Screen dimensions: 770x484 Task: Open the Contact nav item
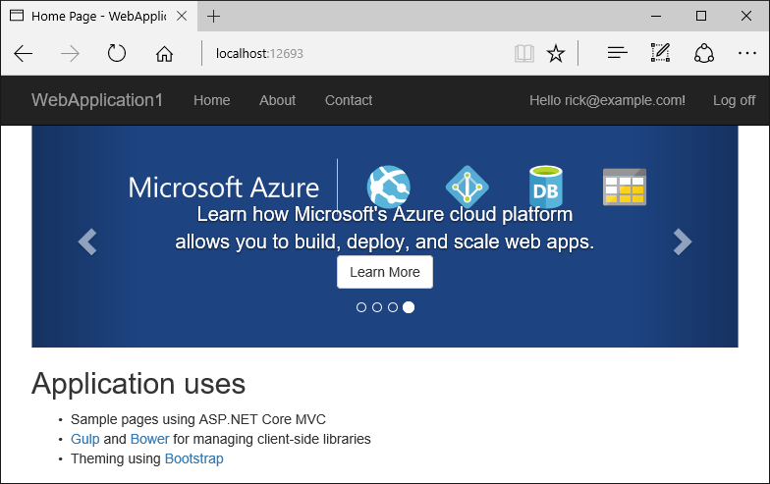[x=349, y=100]
